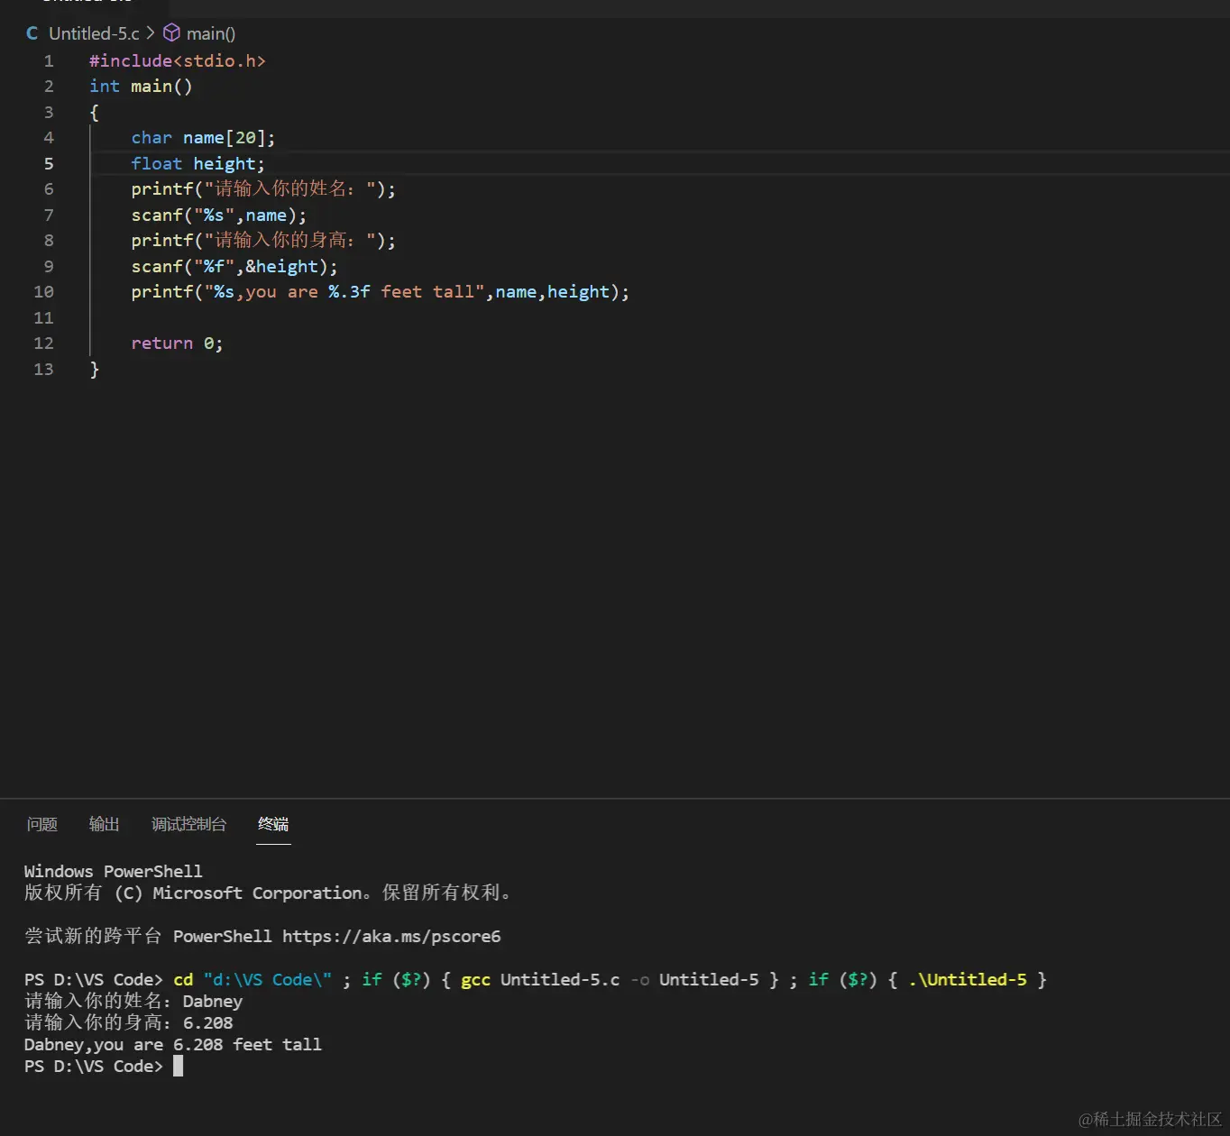
Task: Click line number 10 in the gutter
Action: pos(43,292)
